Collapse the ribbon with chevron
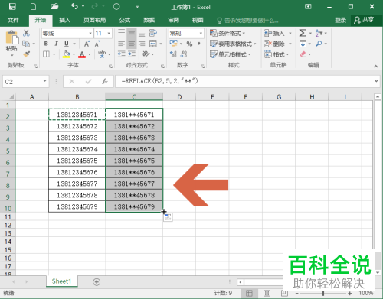383x299 pixels. (x=375, y=67)
